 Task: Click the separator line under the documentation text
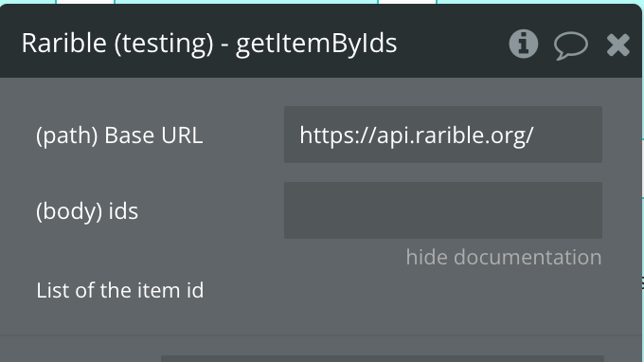314,335
